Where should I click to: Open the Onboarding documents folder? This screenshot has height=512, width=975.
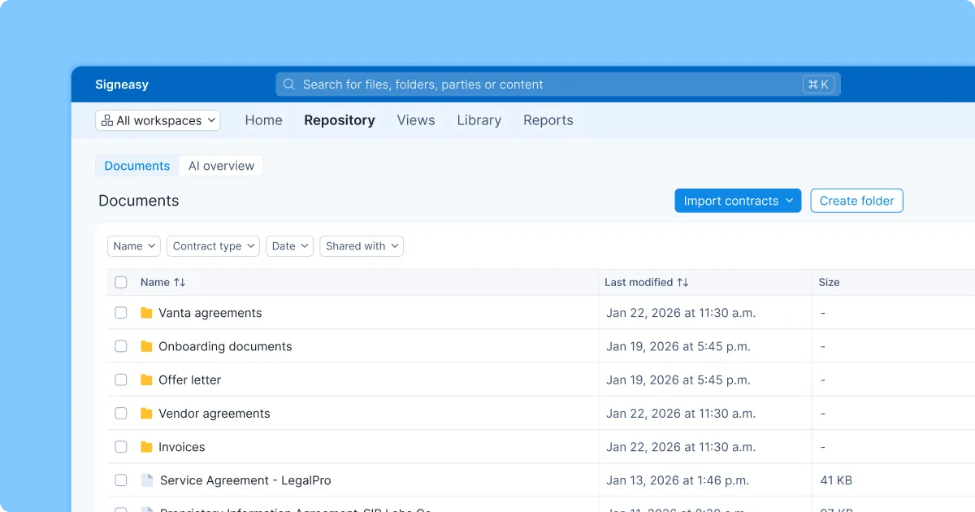[225, 346]
